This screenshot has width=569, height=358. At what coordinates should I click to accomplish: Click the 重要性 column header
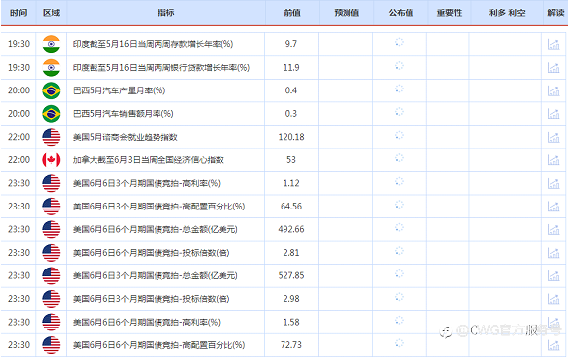449,13
